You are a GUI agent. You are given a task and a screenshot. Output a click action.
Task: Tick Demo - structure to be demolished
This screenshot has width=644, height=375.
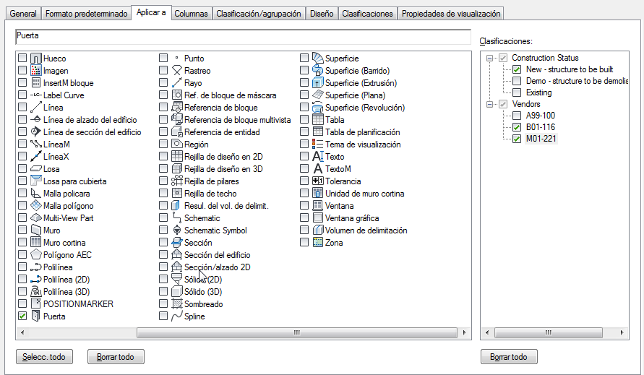click(517, 81)
